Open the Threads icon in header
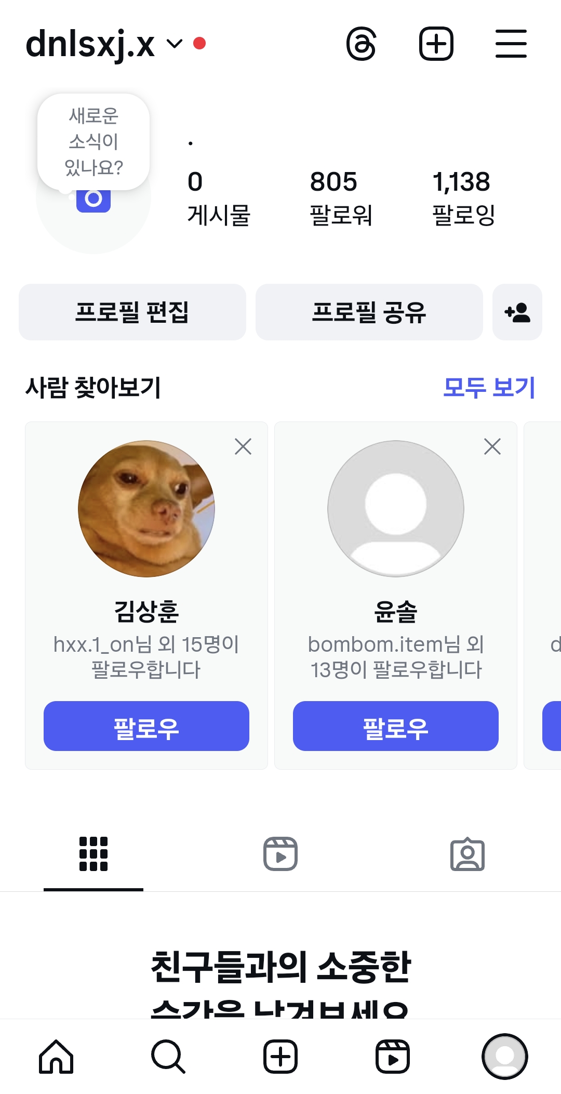 361,44
